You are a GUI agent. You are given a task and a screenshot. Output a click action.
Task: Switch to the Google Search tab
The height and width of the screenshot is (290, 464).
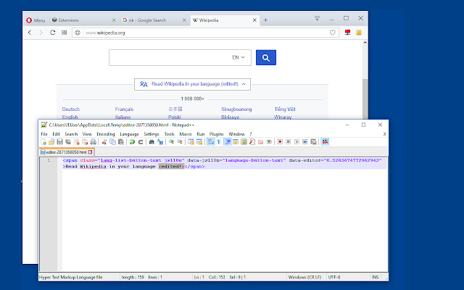(x=152, y=20)
